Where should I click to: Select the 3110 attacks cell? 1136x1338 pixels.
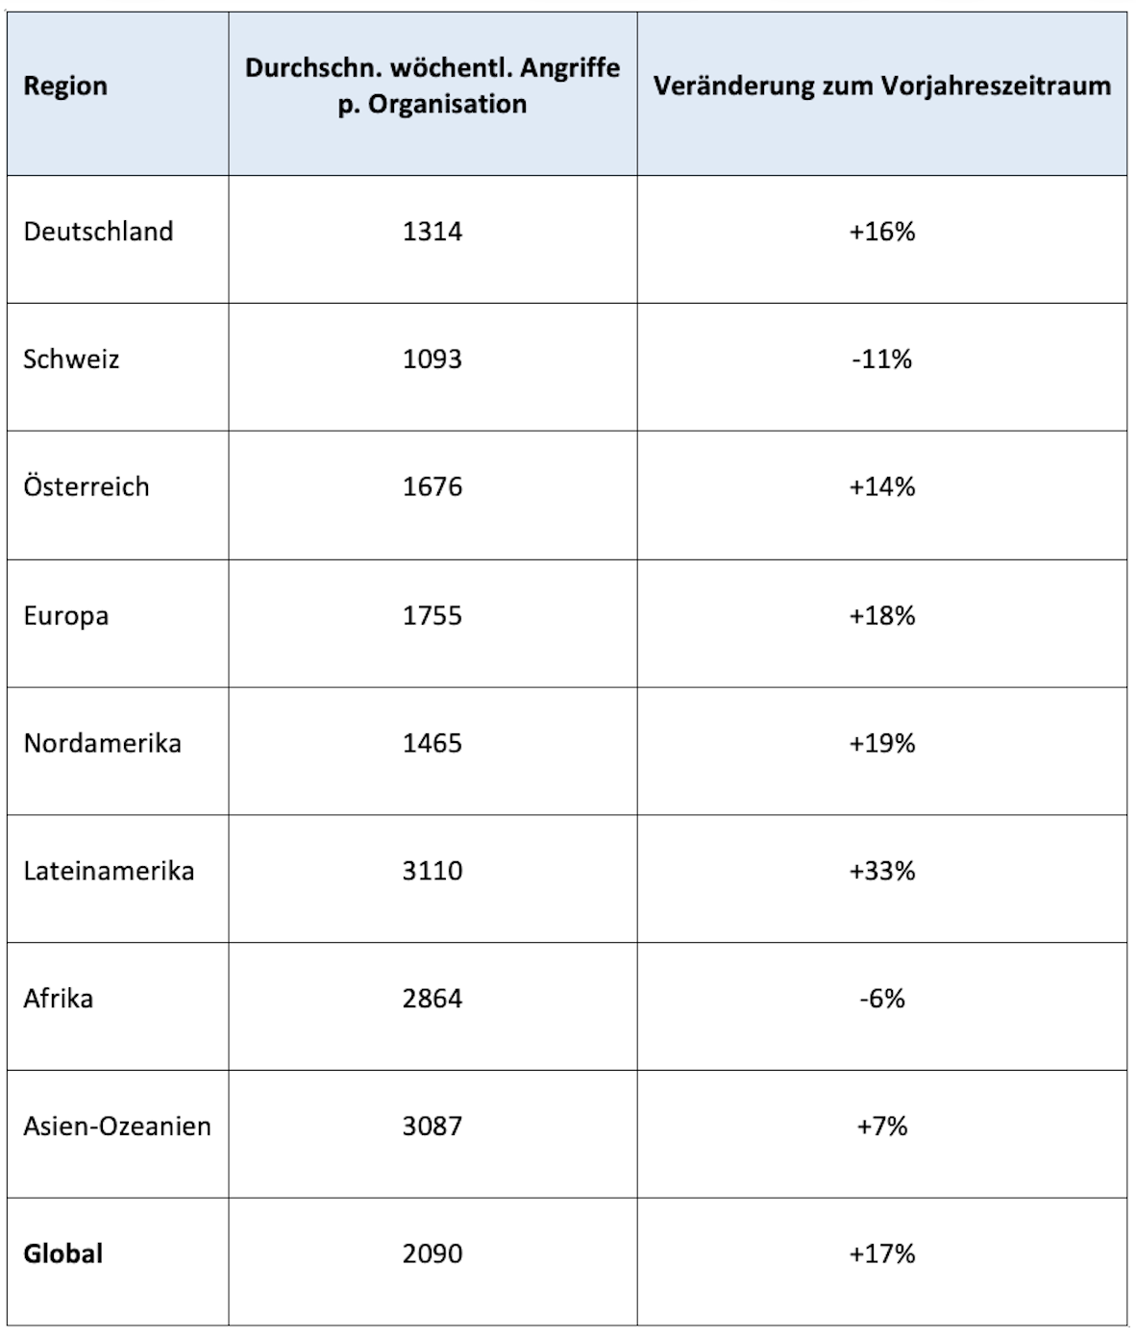coord(432,871)
